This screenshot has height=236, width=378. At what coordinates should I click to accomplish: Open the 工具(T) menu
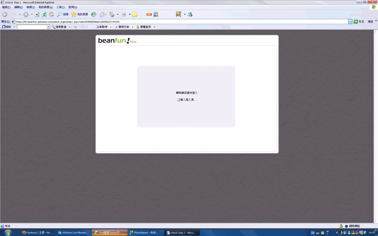(61, 7)
